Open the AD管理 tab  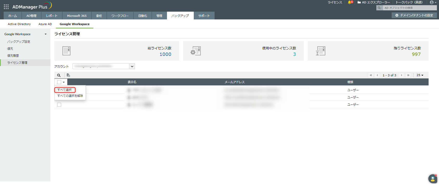[x=31, y=16]
